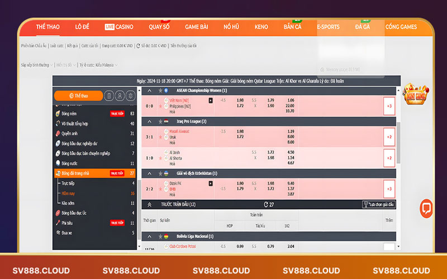Select the Đua xe racing icon
Viewport: 447px width, 279px height.
[58, 233]
